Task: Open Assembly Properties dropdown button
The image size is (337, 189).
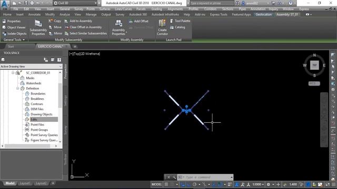Action: 118,28
